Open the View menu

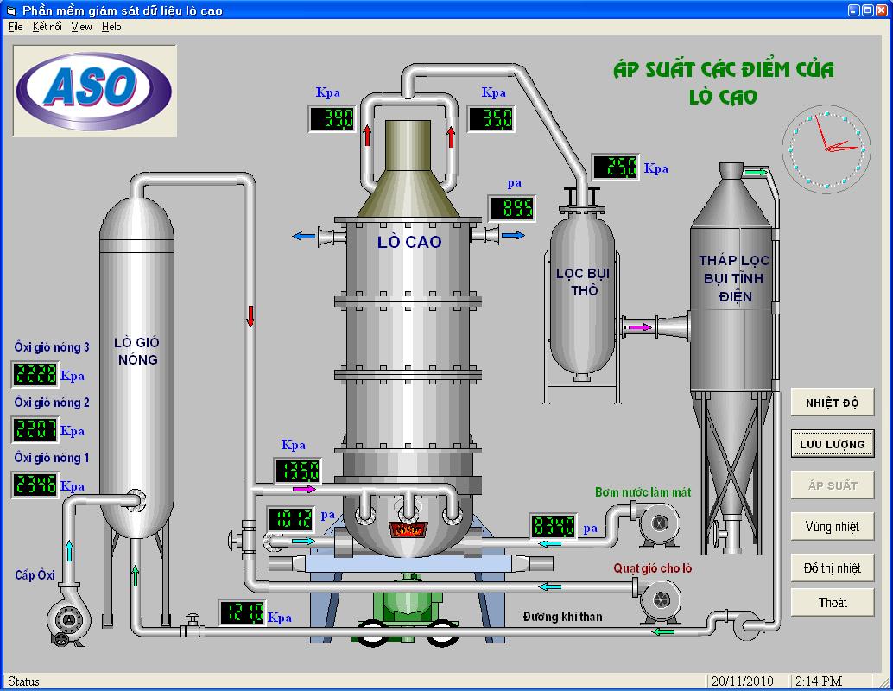tap(81, 27)
